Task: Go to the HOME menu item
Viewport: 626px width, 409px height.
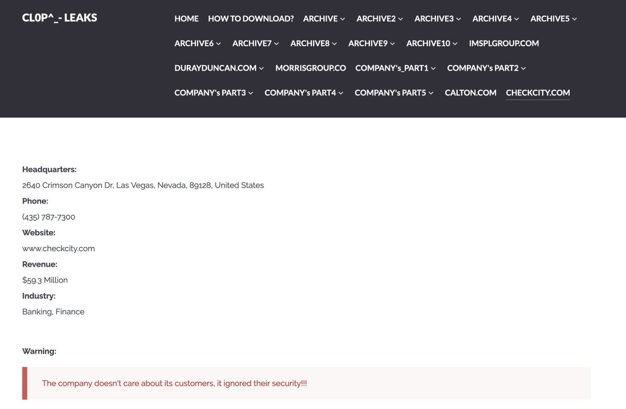Action: click(x=186, y=19)
